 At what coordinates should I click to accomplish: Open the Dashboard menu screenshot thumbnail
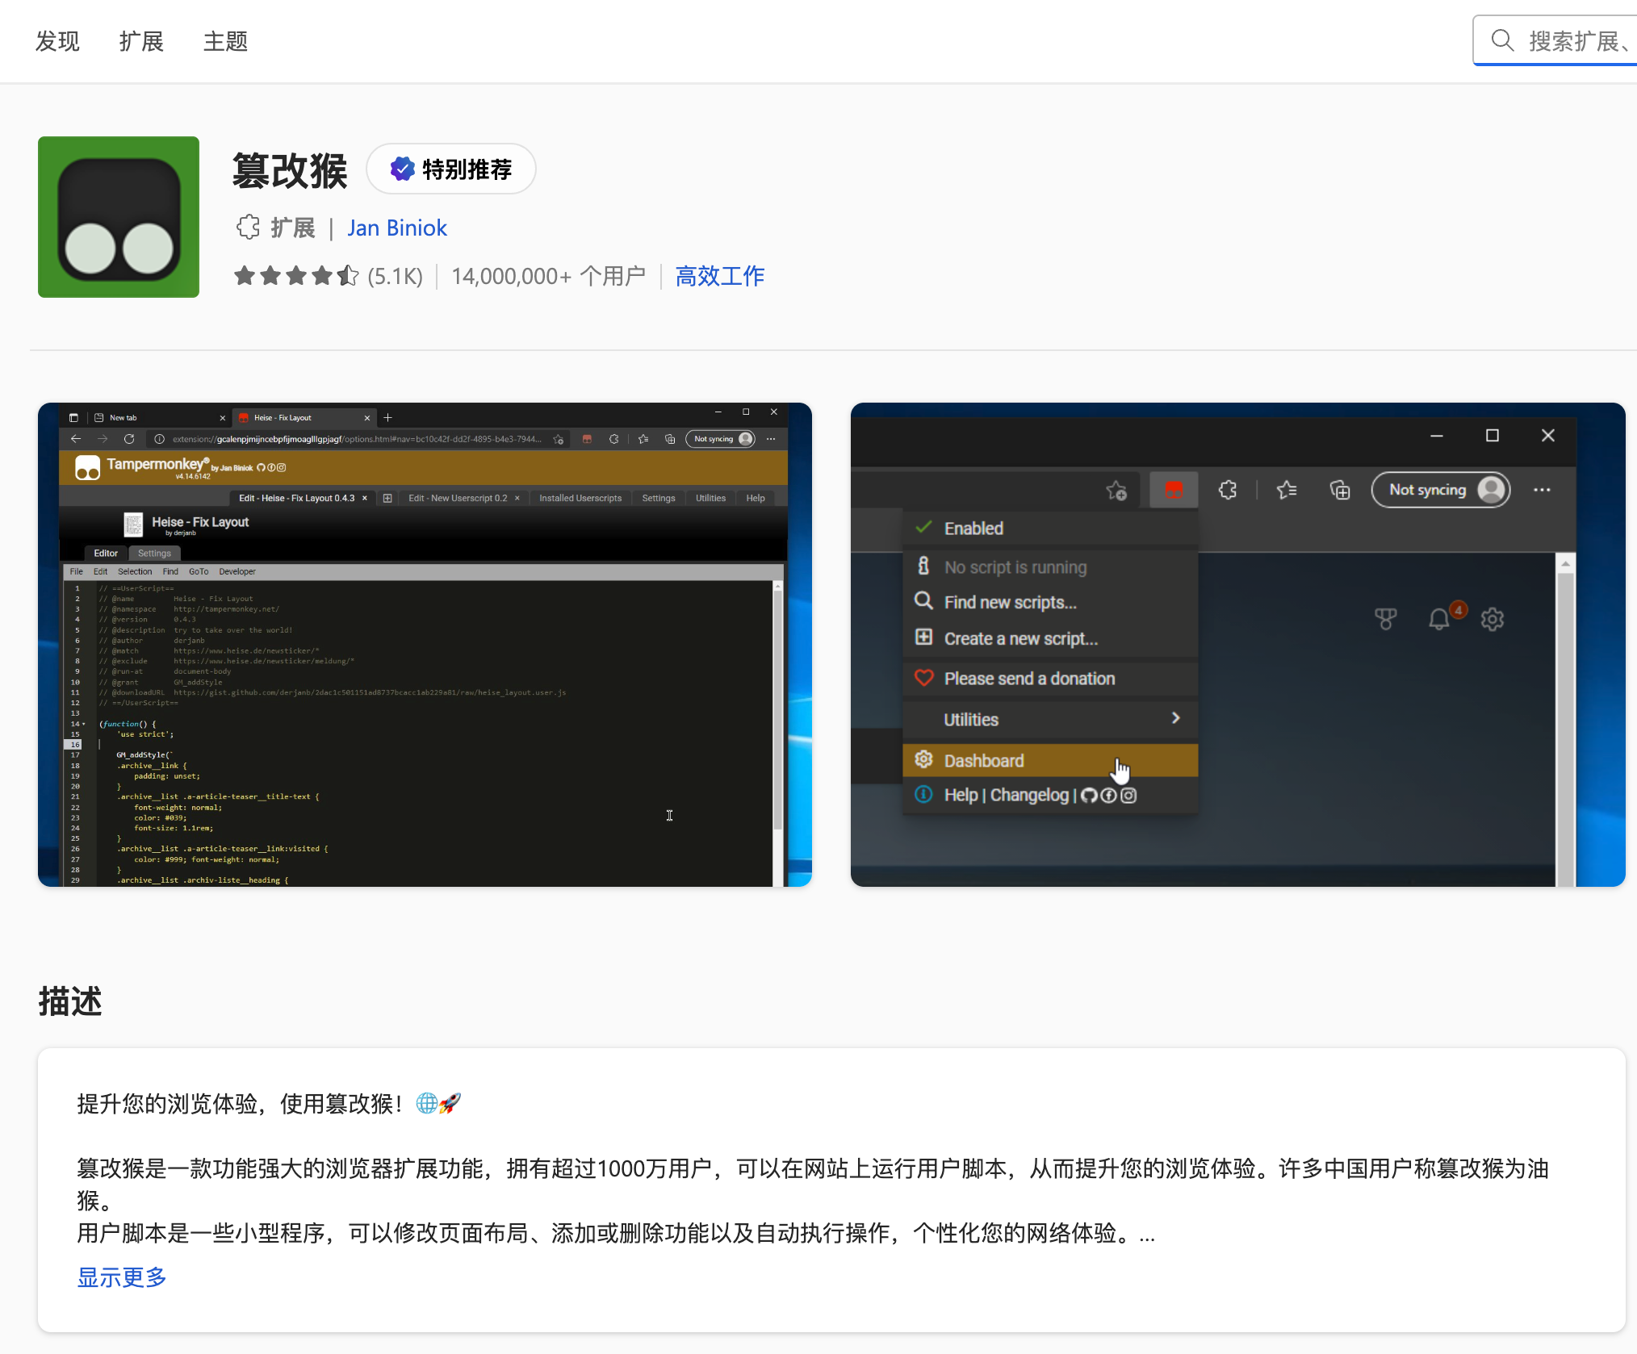click(1237, 644)
